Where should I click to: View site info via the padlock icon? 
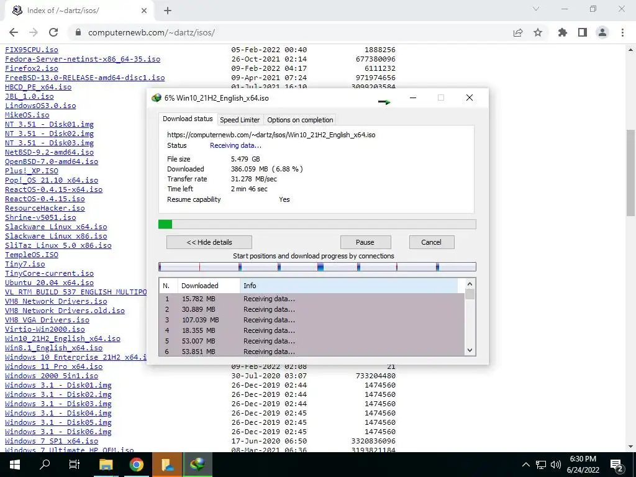tap(79, 32)
